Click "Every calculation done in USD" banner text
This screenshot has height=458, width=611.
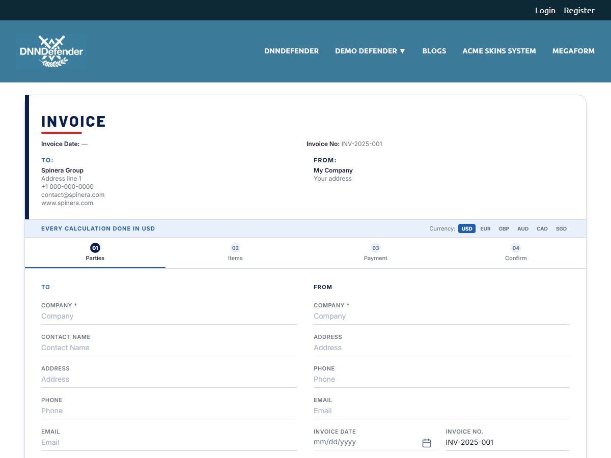pyautogui.click(x=98, y=228)
